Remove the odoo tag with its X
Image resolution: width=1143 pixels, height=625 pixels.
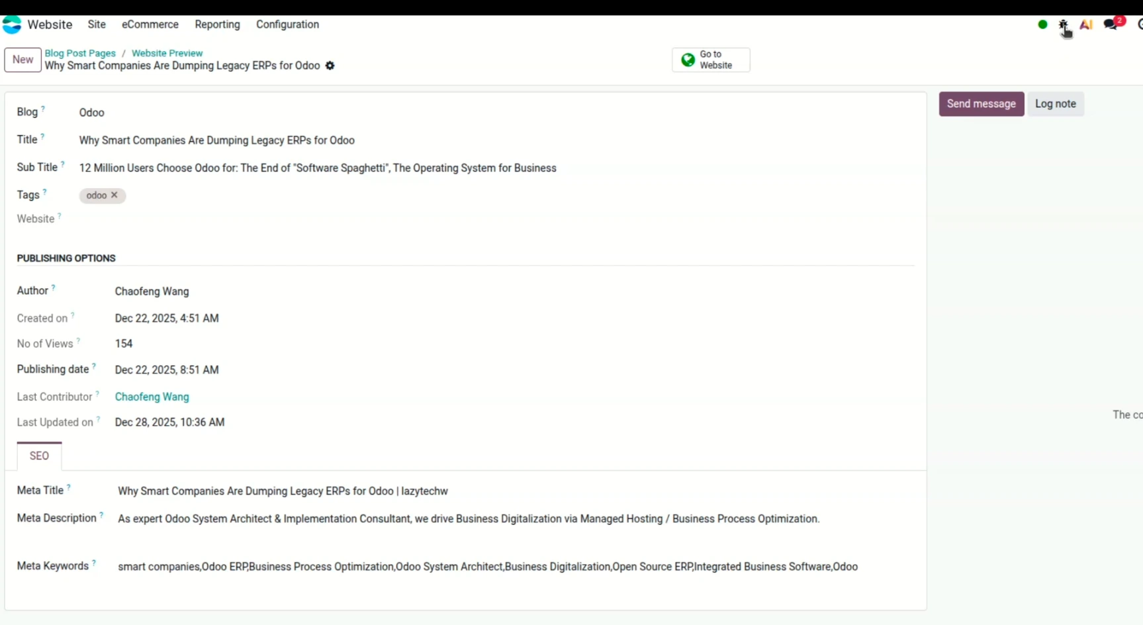click(x=114, y=195)
